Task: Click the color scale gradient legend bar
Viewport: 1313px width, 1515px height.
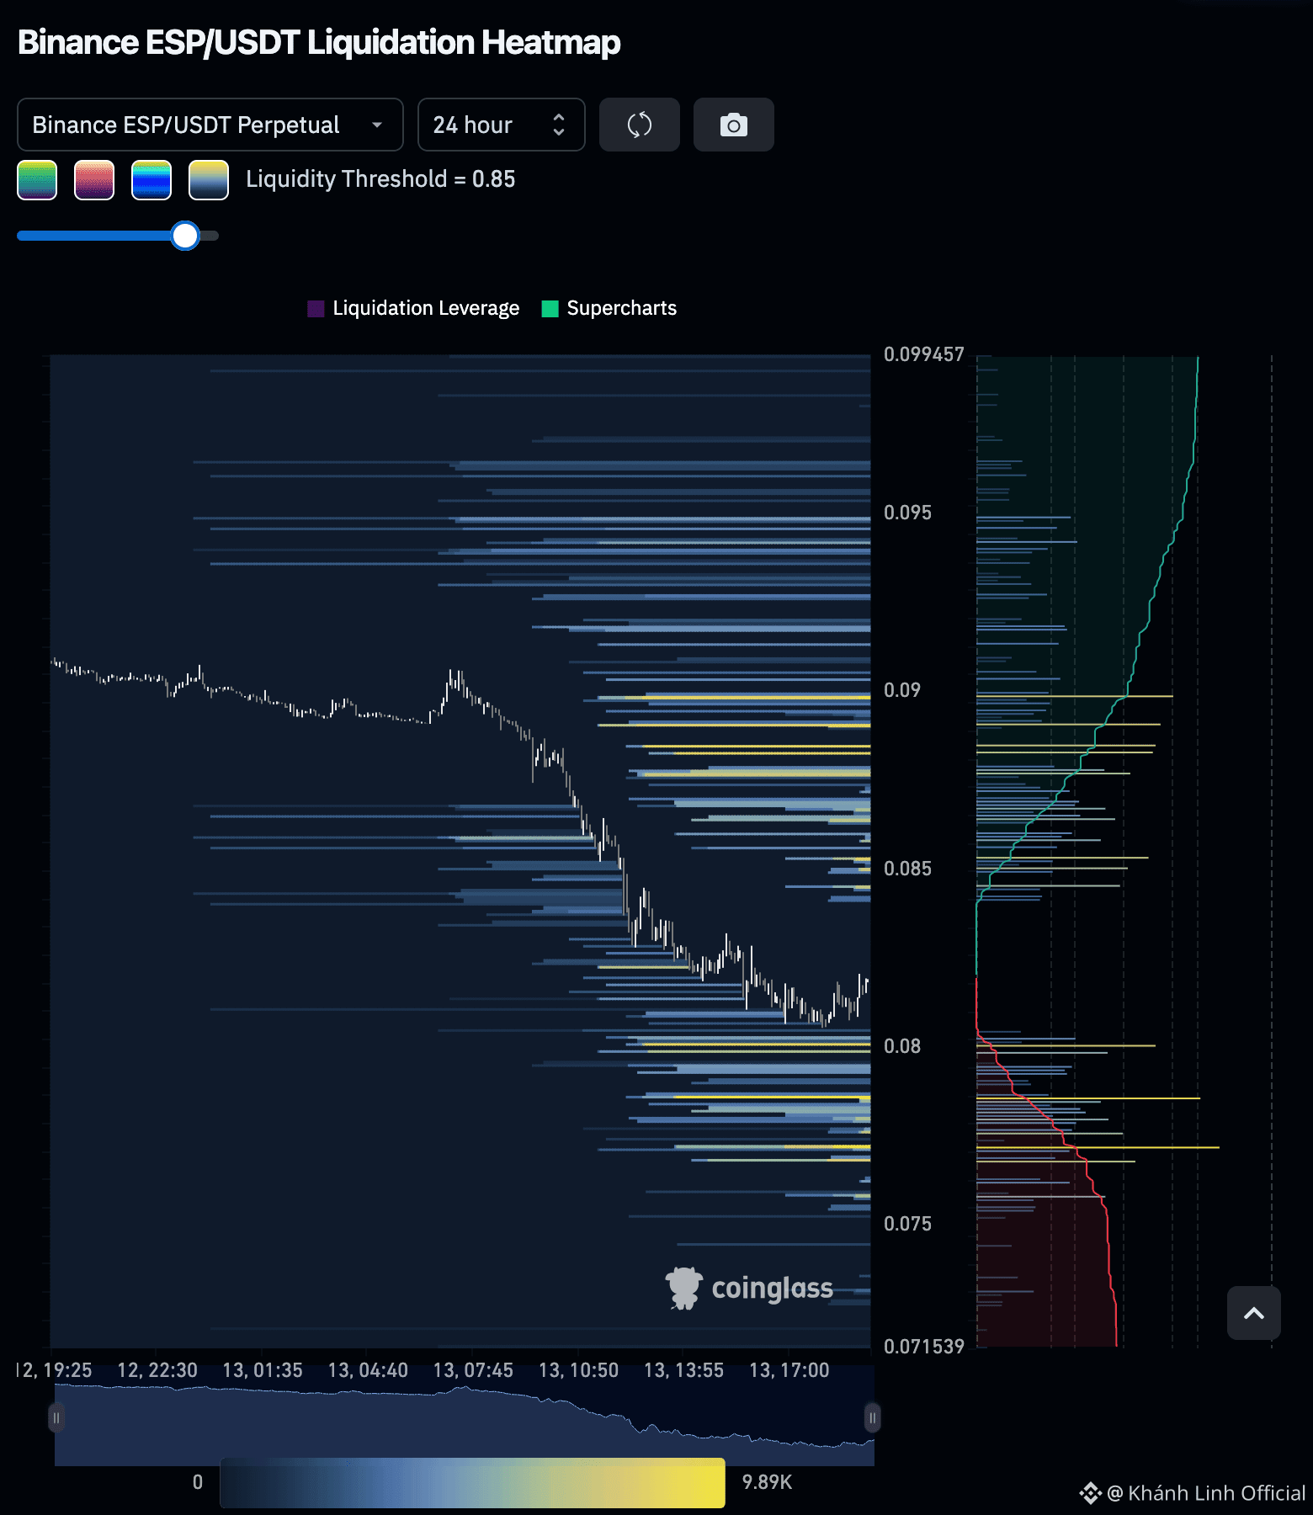Action: (473, 1483)
